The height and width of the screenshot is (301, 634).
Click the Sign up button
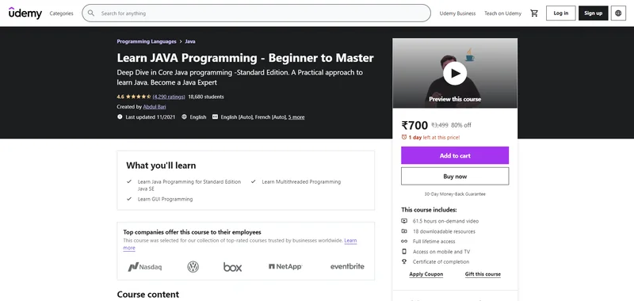tap(593, 13)
